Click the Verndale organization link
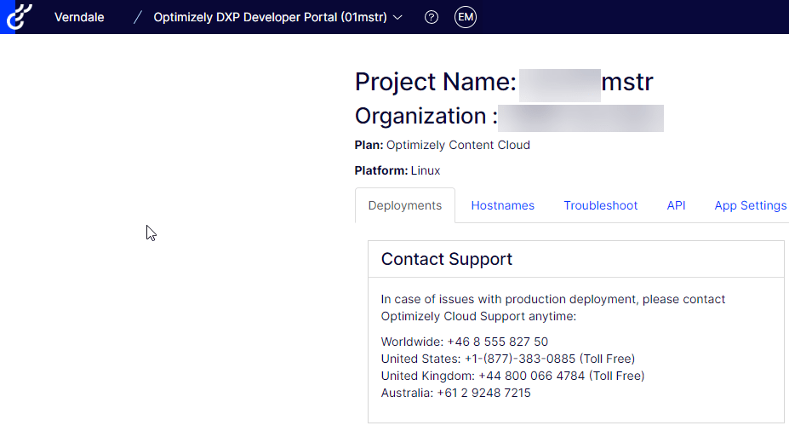Image resolution: width=789 pixels, height=437 pixels. click(79, 17)
